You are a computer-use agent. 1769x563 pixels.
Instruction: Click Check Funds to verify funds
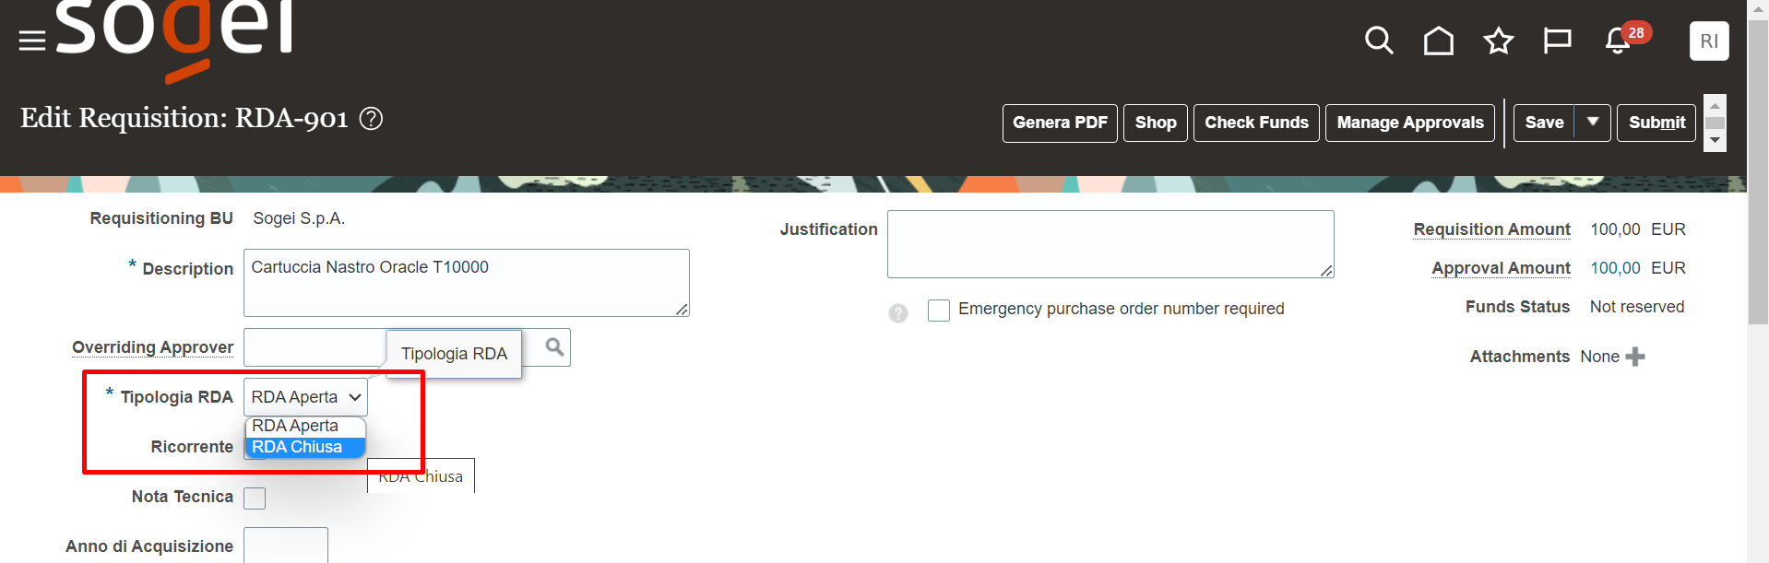1255,122
